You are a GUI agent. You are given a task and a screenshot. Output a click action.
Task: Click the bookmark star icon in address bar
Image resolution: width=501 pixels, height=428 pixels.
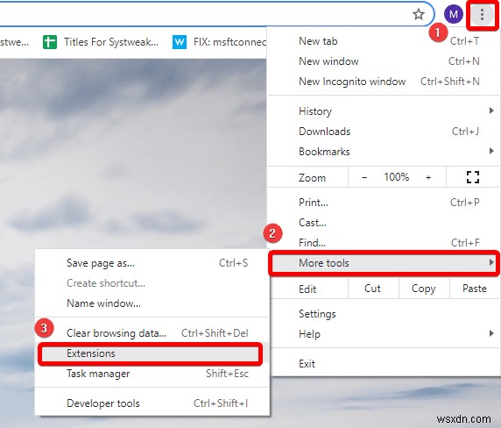pyautogui.click(x=419, y=14)
